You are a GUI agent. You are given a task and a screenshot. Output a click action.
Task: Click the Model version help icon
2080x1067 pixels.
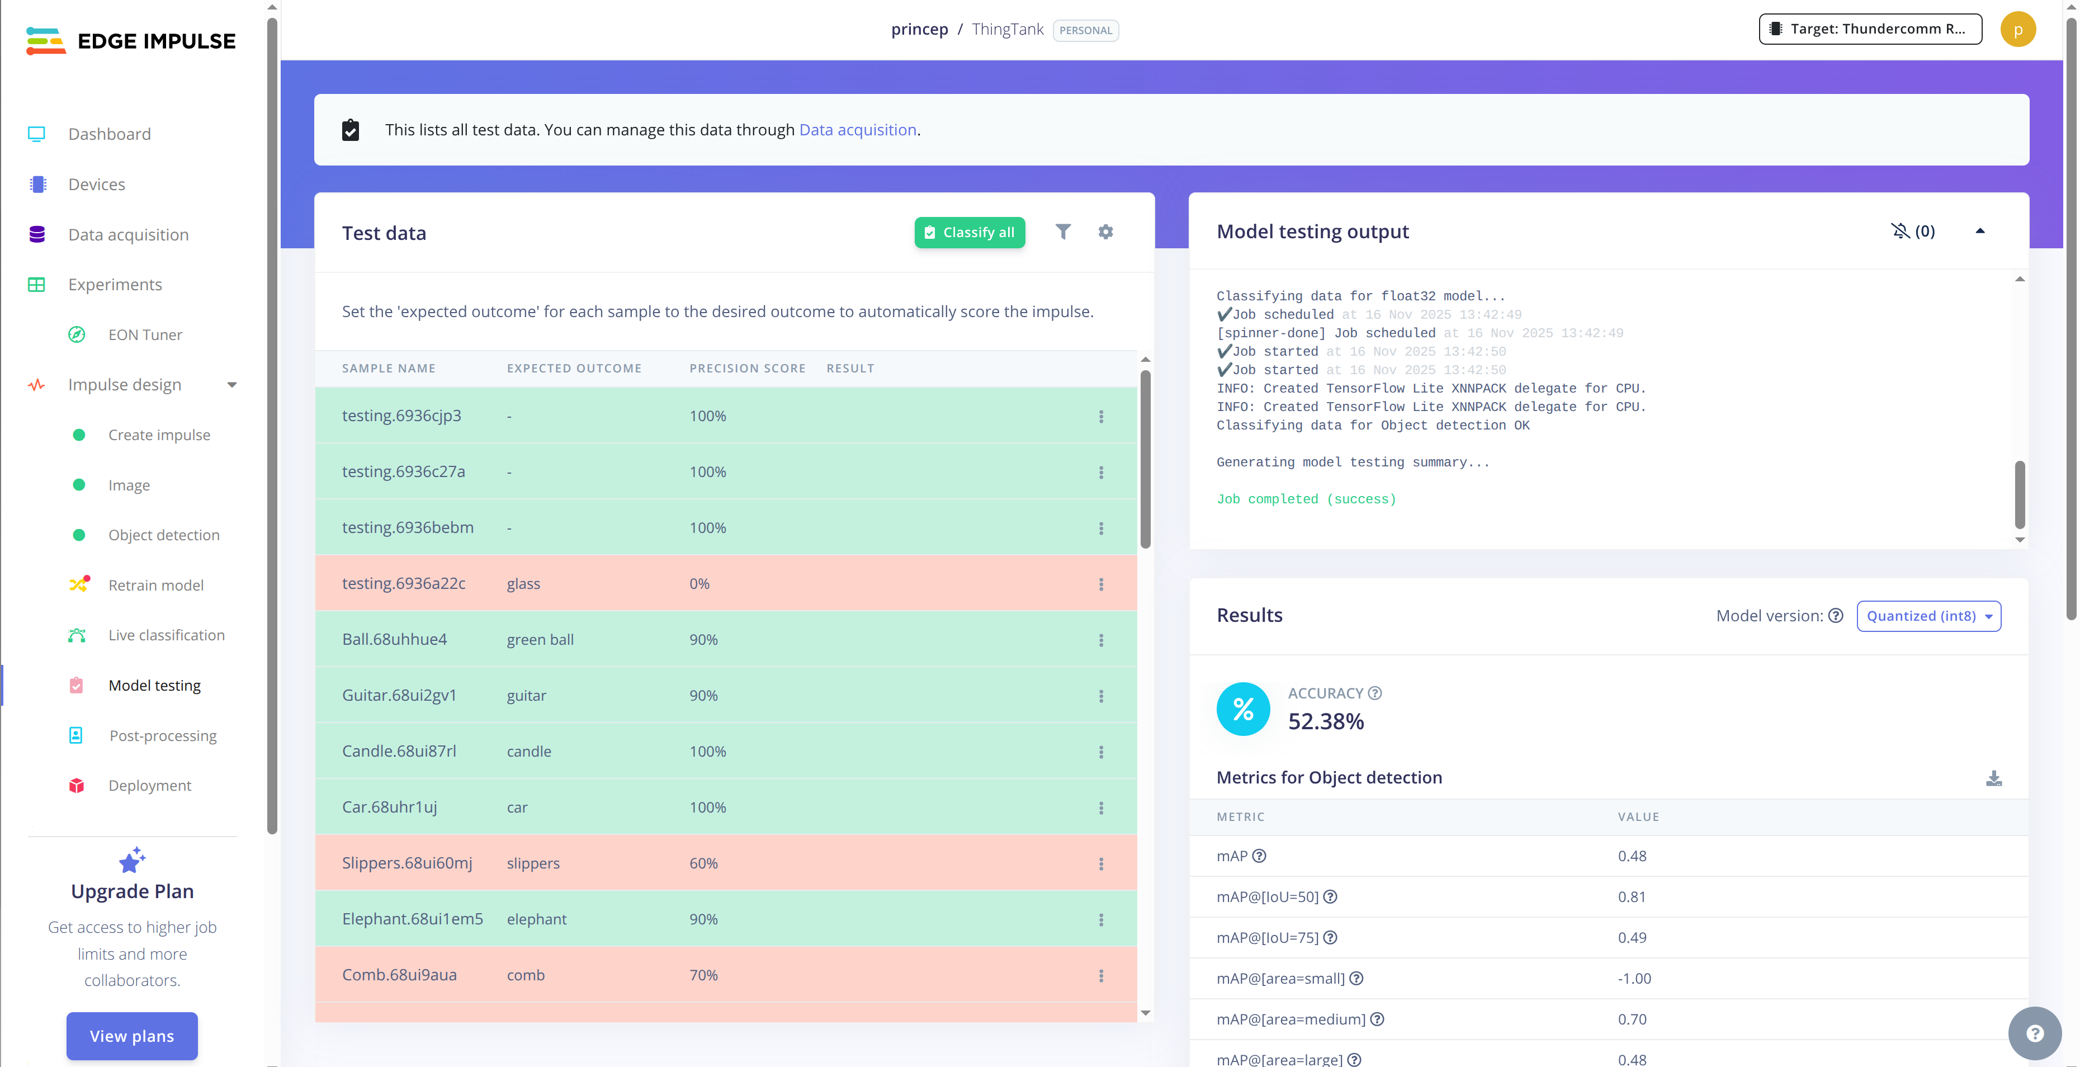point(1835,616)
